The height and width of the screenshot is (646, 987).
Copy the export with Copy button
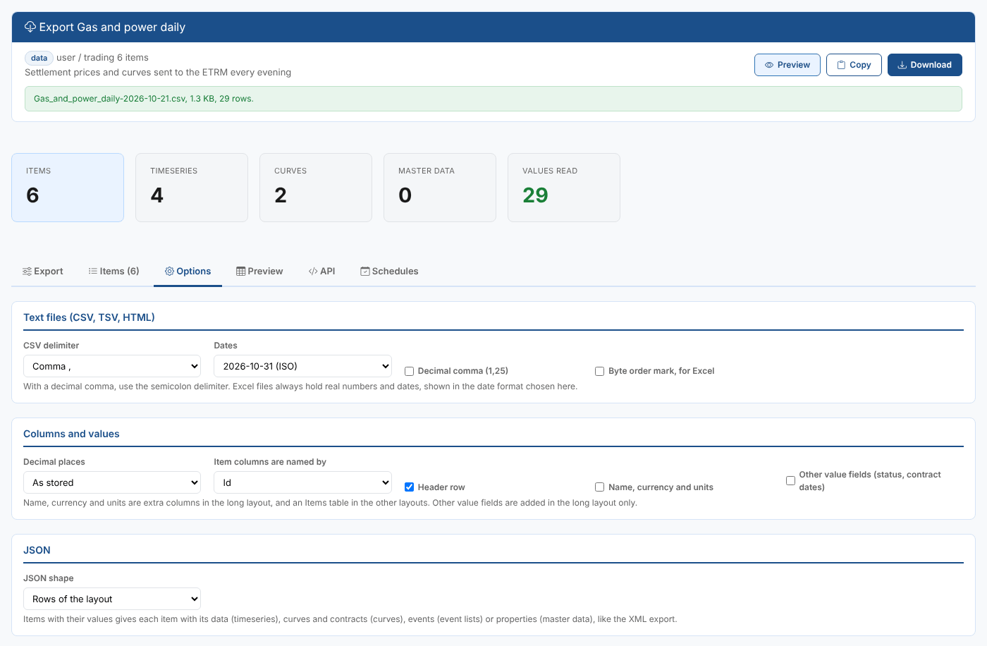tap(854, 65)
